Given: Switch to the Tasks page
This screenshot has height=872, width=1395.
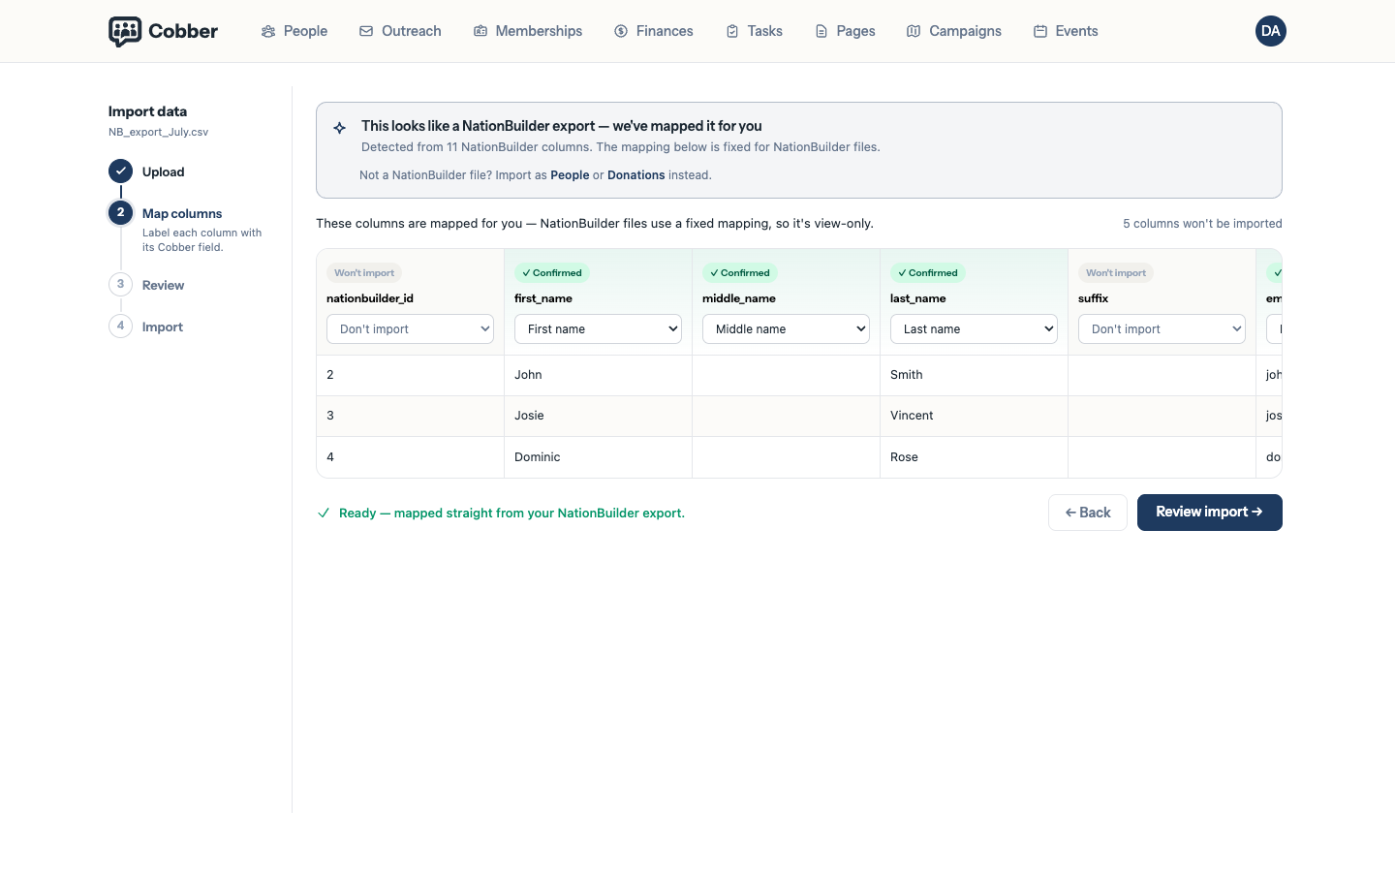Looking at the screenshot, I should (x=755, y=31).
